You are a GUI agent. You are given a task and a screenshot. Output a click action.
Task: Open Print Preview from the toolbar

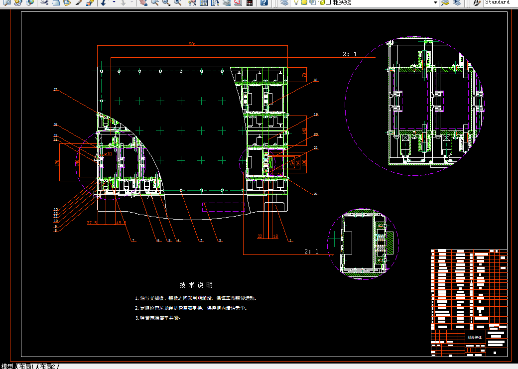[x=7, y=2]
